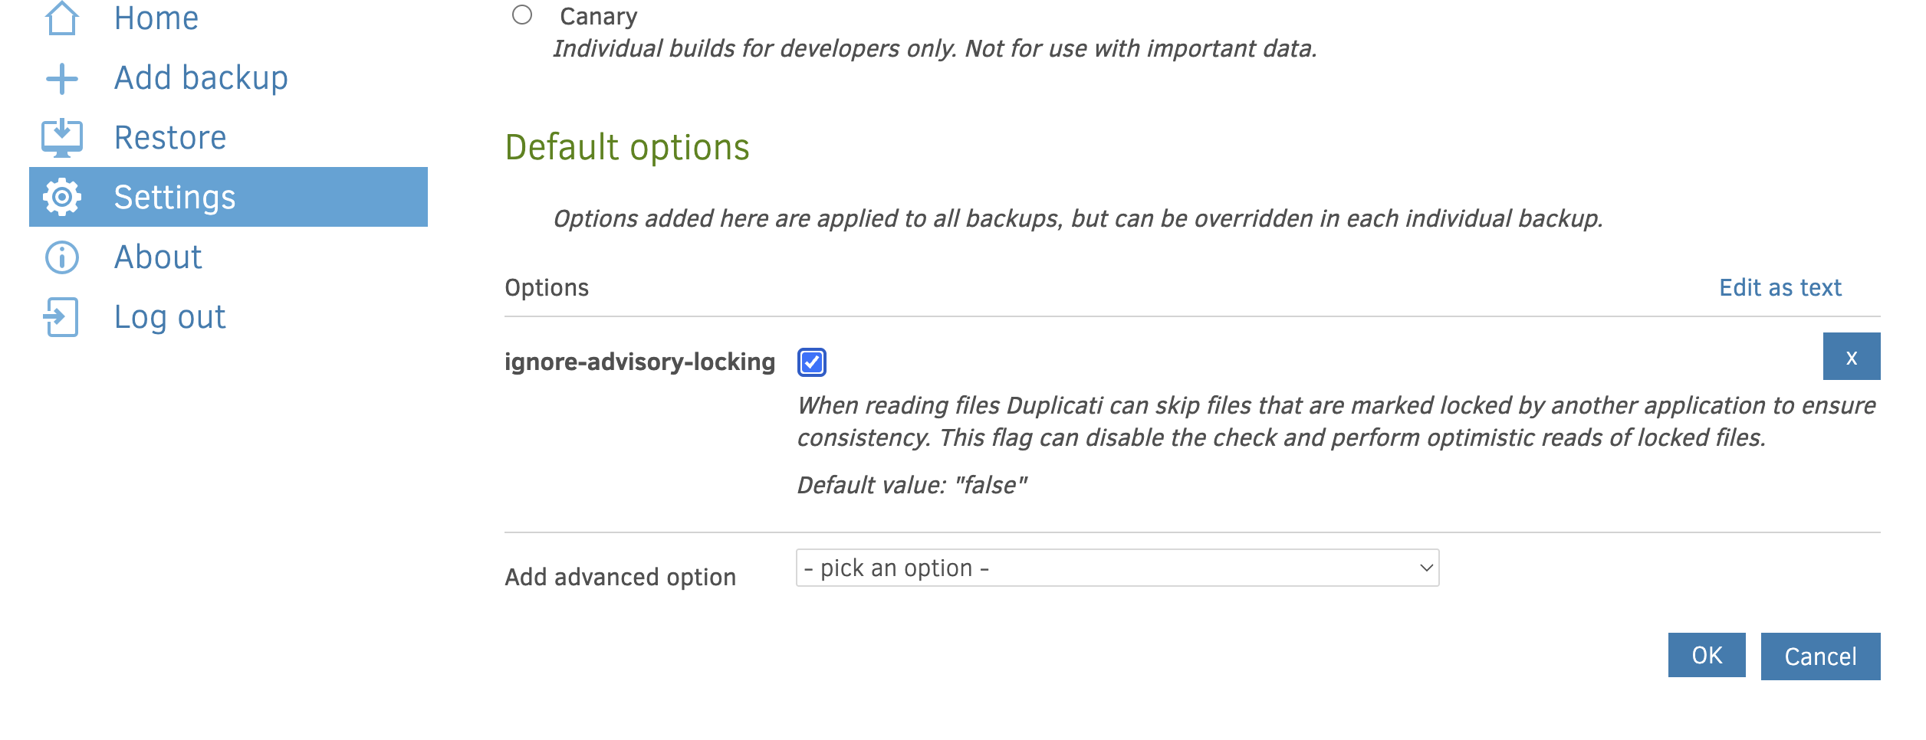Select the Canary update channel radio
This screenshot has width=1926, height=740.
(x=522, y=15)
